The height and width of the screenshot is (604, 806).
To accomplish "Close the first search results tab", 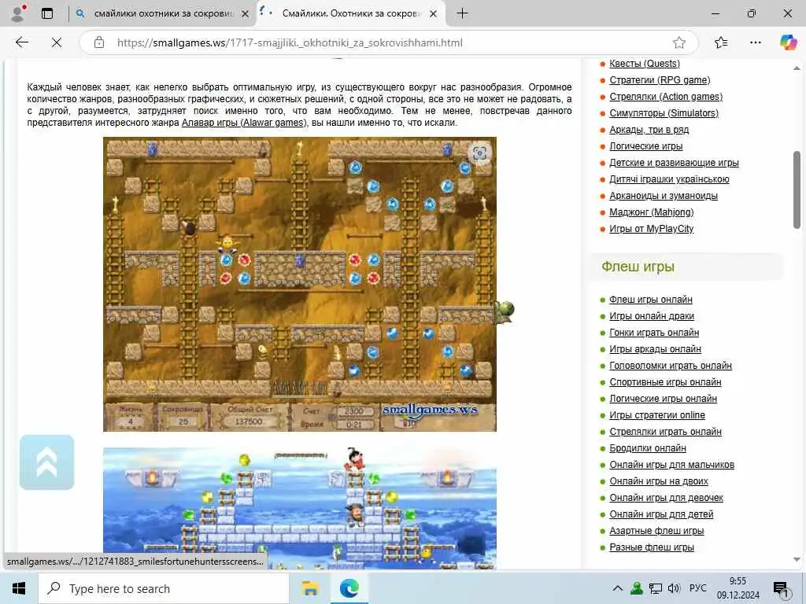I will pyautogui.click(x=246, y=14).
